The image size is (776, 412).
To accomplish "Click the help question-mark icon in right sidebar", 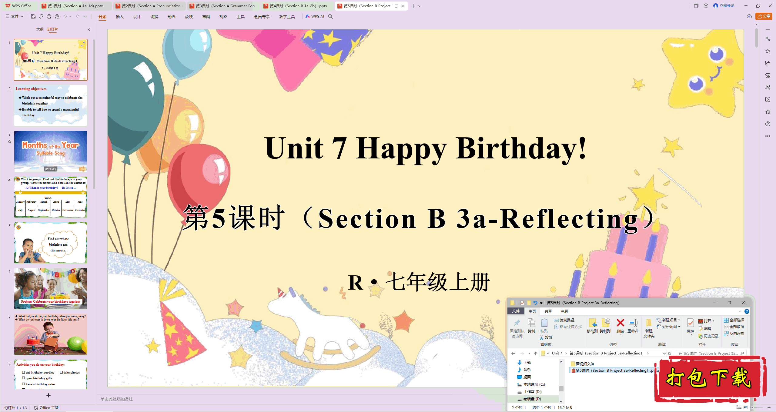I will tap(768, 124).
